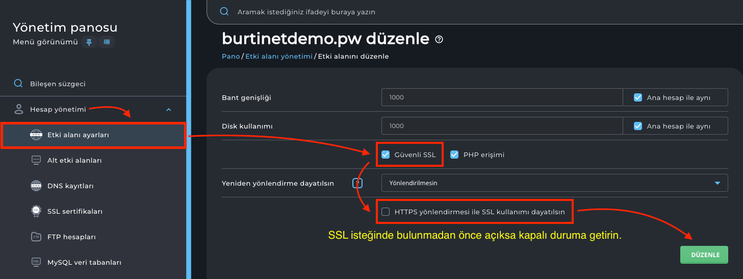Click the SSL sertifikaları badge icon

point(36,211)
